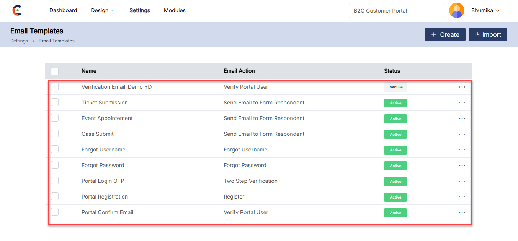Click the app logo in the header
Image resolution: width=518 pixels, height=241 pixels.
(17, 11)
